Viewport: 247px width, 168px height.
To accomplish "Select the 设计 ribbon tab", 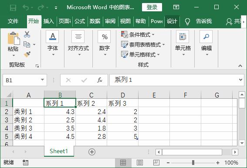I will point(172,21).
